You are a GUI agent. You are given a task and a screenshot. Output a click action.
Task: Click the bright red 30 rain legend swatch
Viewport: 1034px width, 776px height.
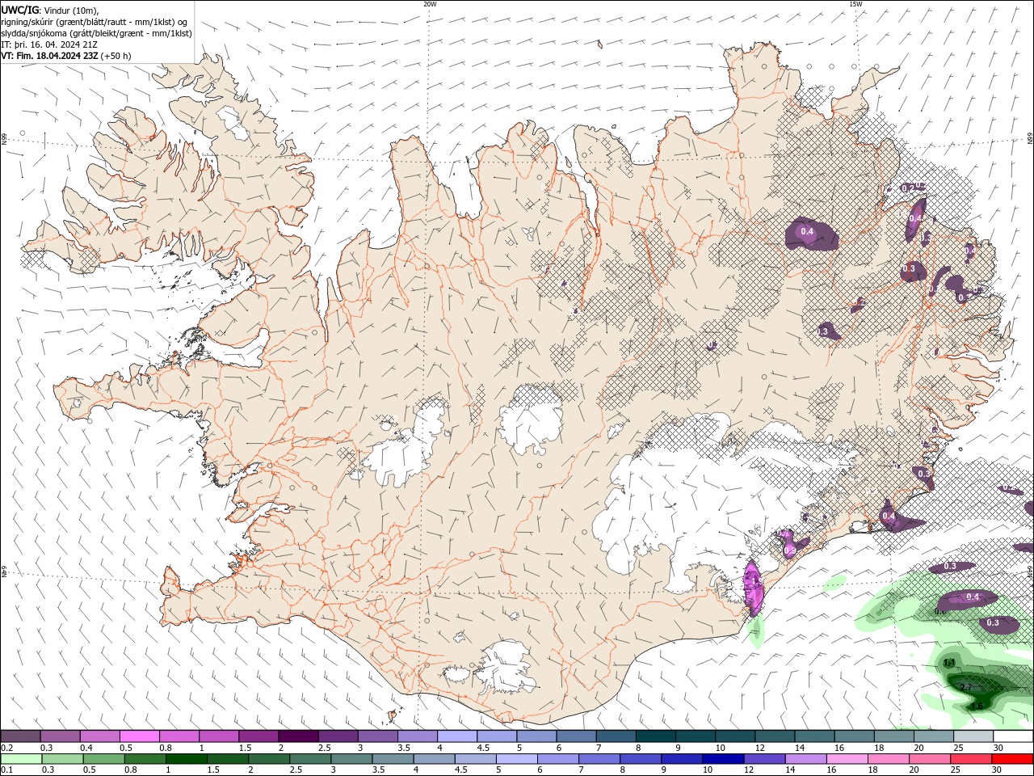tap(1012, 759)
